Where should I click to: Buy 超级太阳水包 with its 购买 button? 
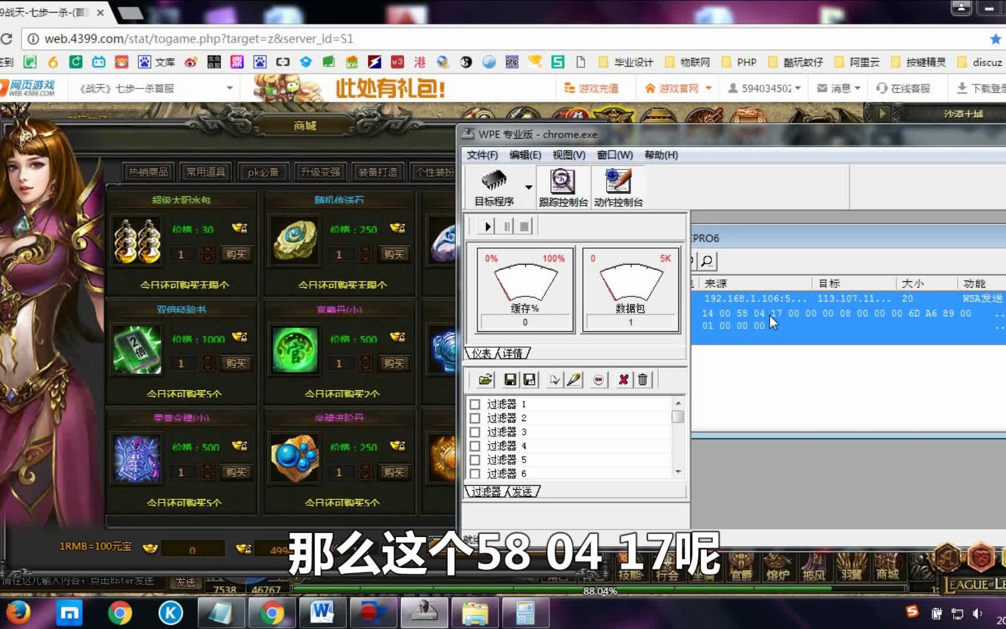point(236,255)
